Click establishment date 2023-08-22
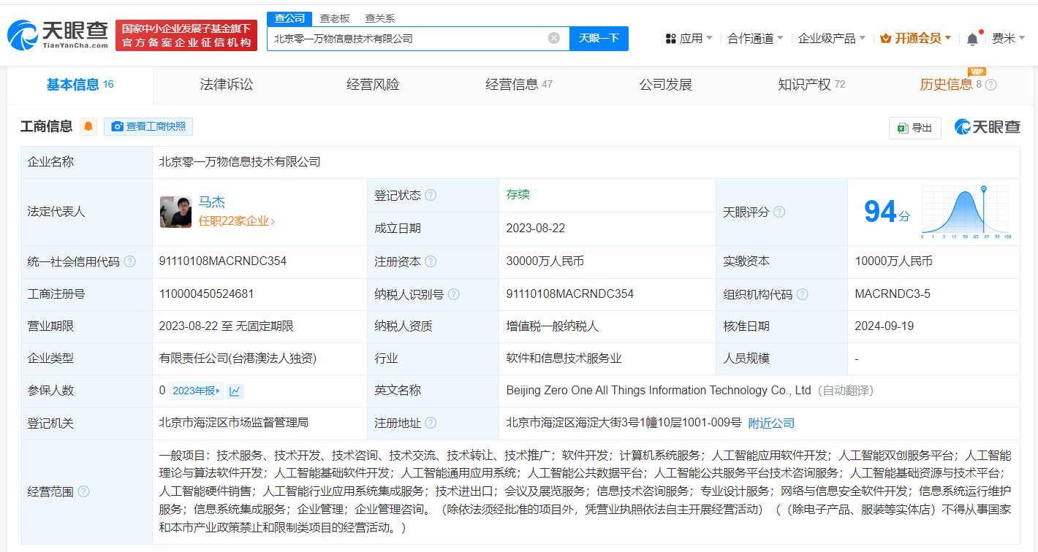 (536, 229)
